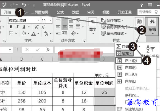Select Align Right icon

coord(71,27)
